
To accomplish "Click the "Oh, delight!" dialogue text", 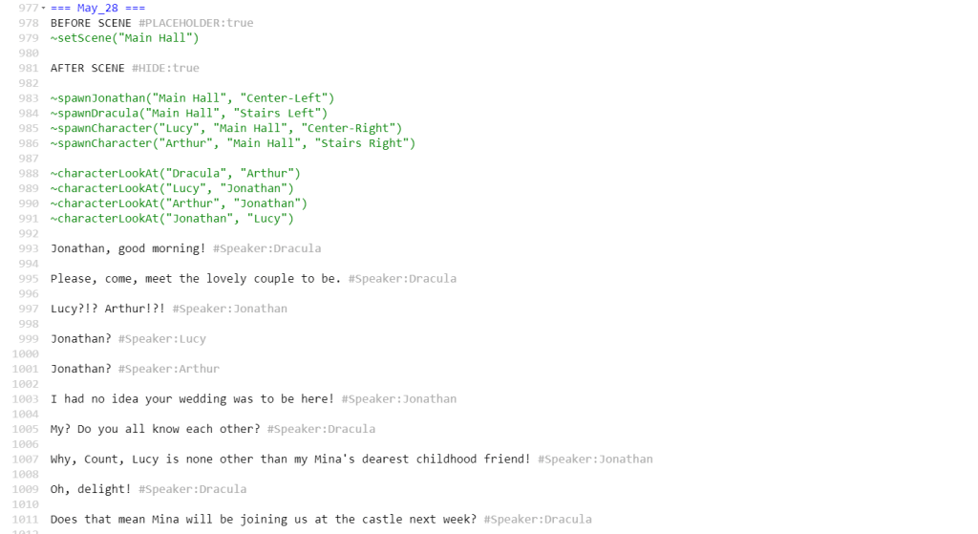I will [x=91, y=489].
